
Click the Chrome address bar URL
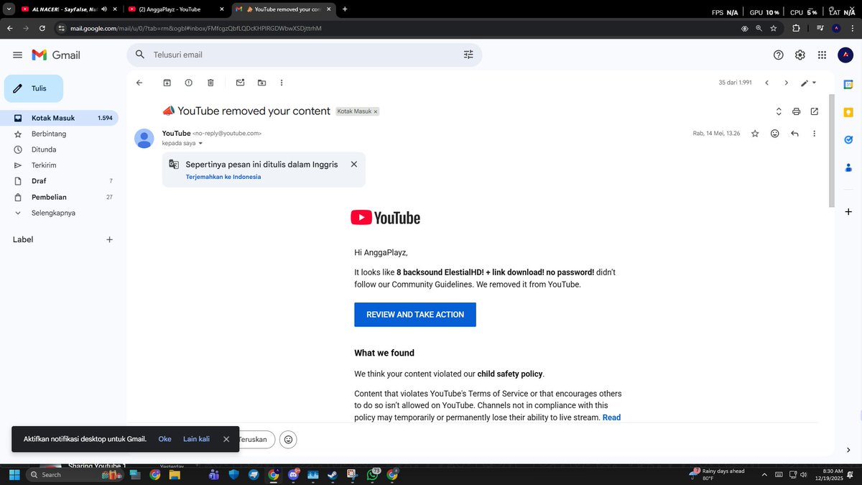click(195, 28)
